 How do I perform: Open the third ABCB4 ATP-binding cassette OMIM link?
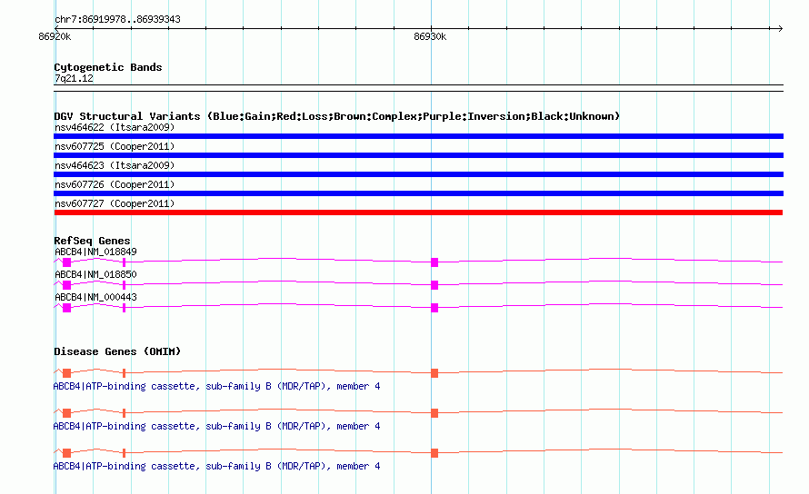point(216,466)
